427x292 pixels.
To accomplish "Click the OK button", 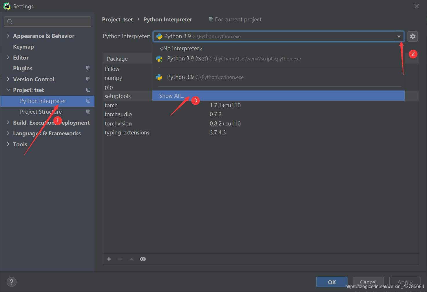I will click(332, 282).
